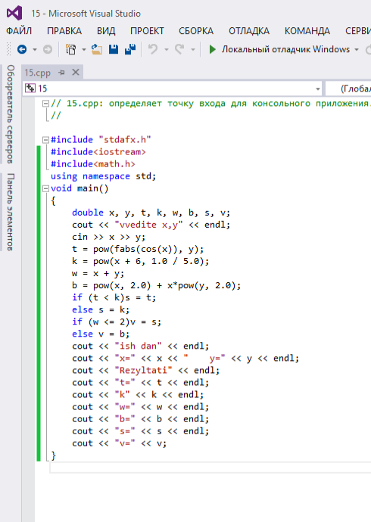Open the ОТЛАДКА menu
371x522 pixels.
click(x=249, y=31)
